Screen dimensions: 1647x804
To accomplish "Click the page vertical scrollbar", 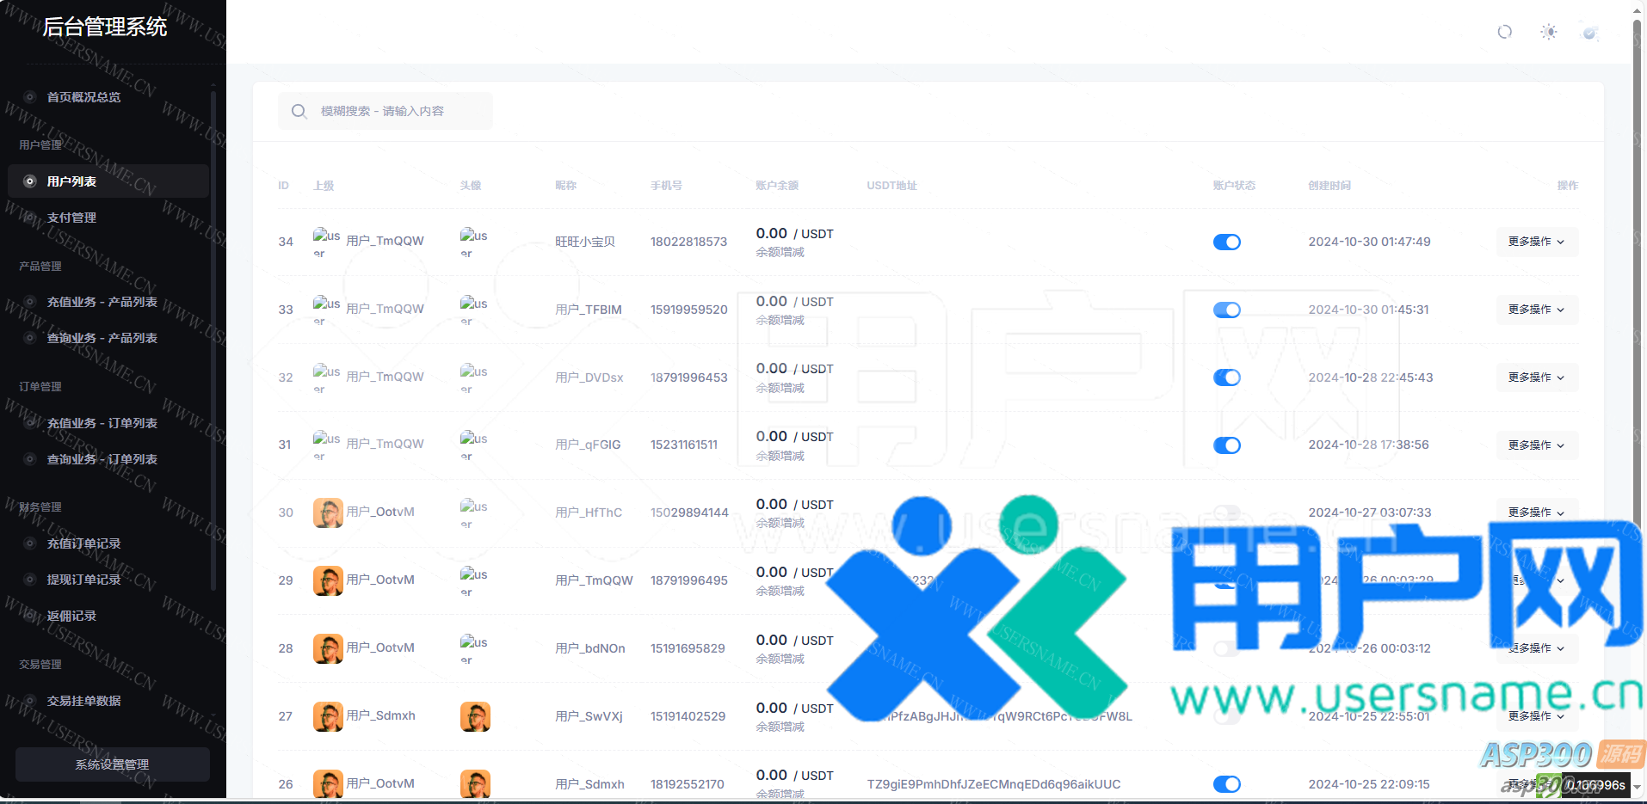I will 1638,258.
